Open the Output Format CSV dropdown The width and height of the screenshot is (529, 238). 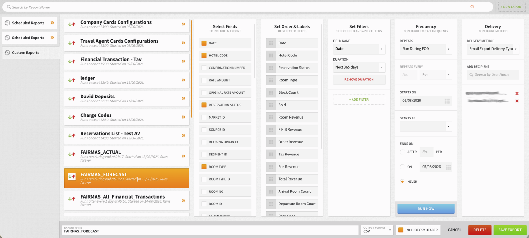coord(377,230)
